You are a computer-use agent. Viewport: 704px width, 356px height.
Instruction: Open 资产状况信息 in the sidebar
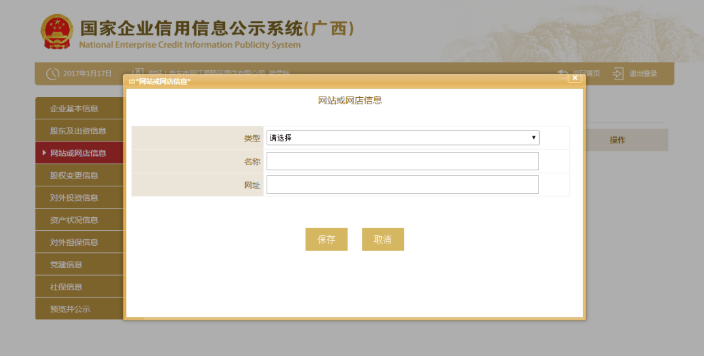79,220
